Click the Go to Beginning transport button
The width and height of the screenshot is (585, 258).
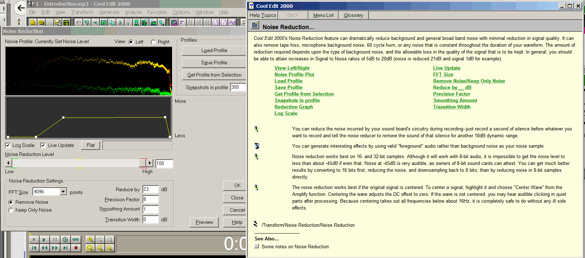[34, 248]
